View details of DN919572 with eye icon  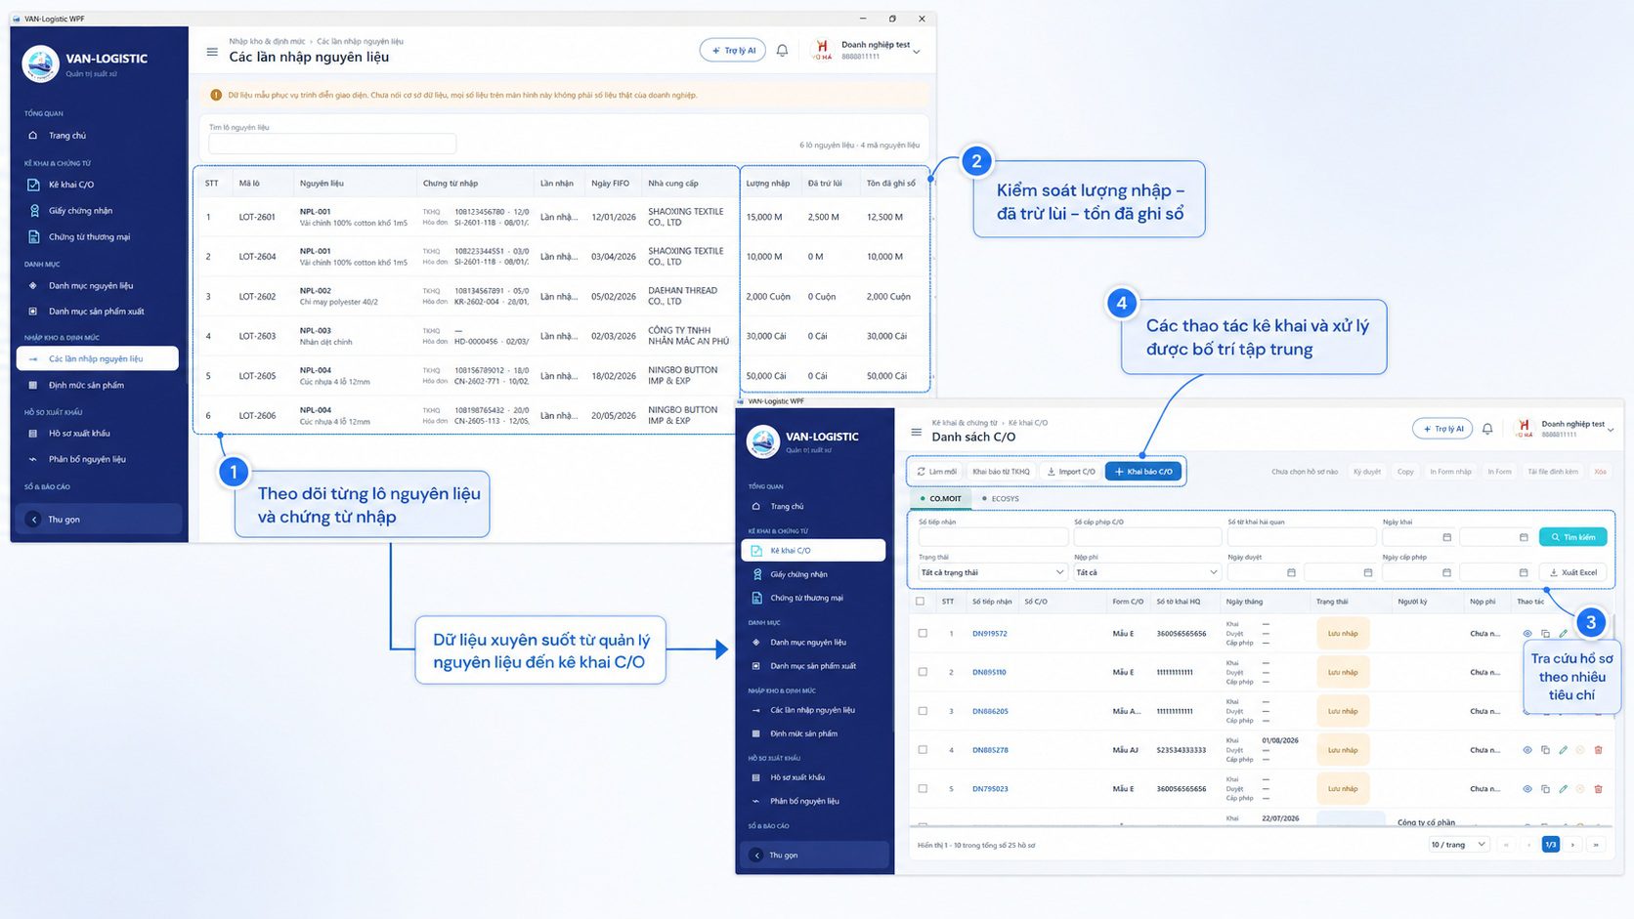click(x=1527, y=634)
